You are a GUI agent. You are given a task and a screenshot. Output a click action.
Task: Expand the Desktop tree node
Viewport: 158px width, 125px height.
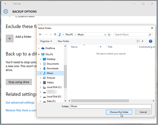tap(40, 59)
